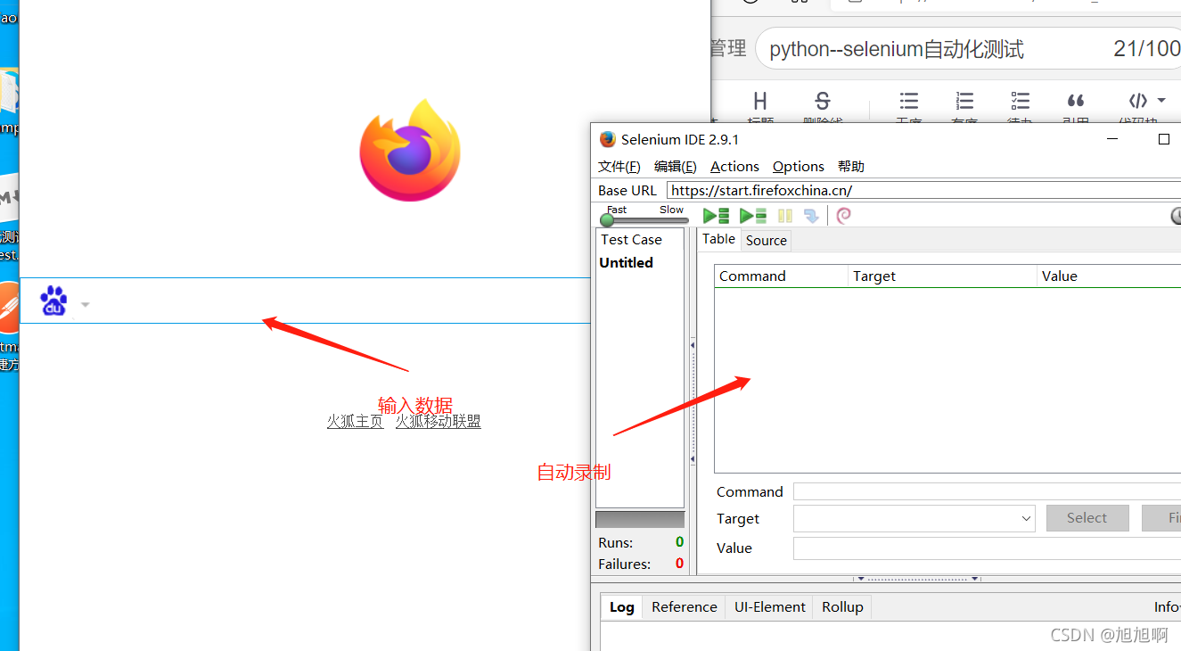Insert to-do checklist in CSDN editor
Screen dimensions: 1181x651
pyautogui.click(x=1021, y=101)
